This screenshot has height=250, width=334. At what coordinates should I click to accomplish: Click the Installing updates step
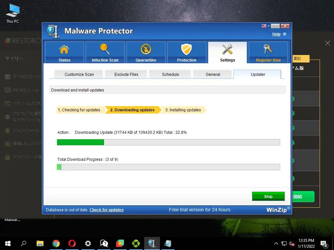183,110
